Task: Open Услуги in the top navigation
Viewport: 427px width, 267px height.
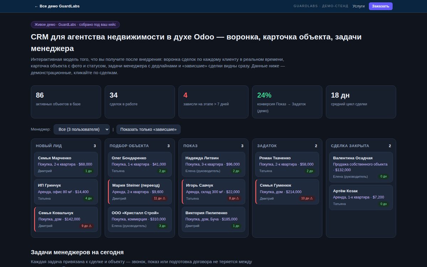Action: click(x=359, y=6)
